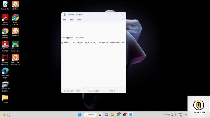Image resolution: width=210 pixels, height=118 pixels.
Task: Open File Explorer from taskbar
Action: tap(113, 115)
